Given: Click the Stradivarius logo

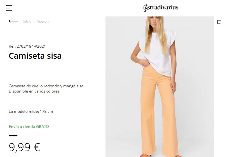Looking at the screenshot, I should (x=161, y=8).
